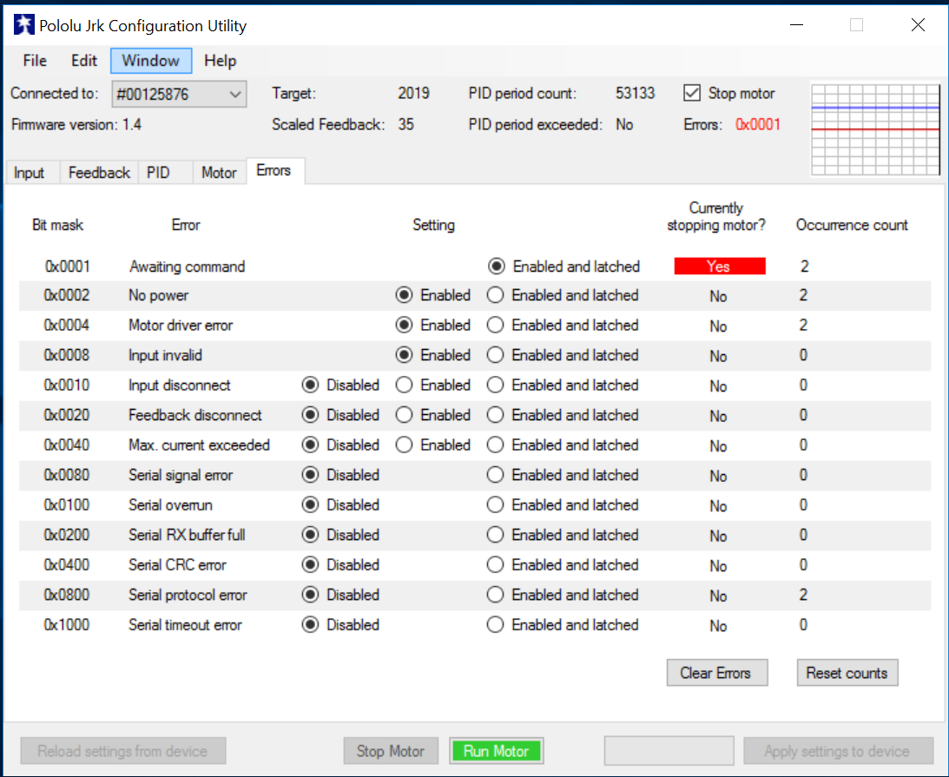Click the PID period count value 53133
Image resolution: width=949 pixels, height=777 pixels.
(x=635, y=93)
